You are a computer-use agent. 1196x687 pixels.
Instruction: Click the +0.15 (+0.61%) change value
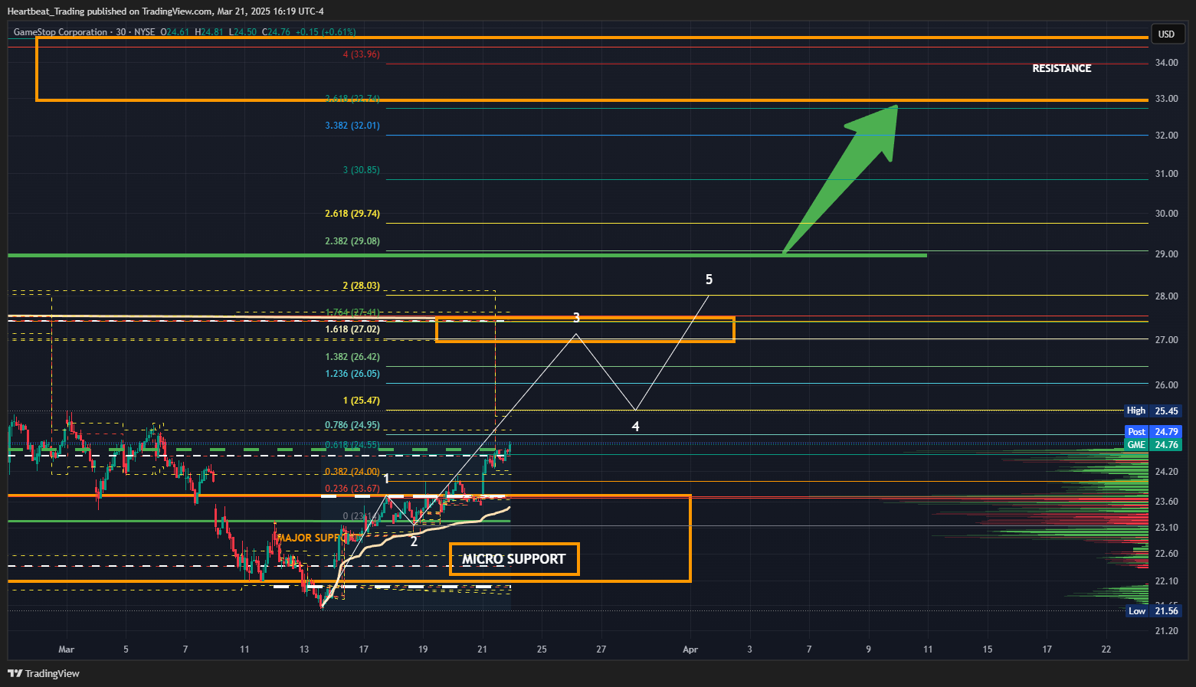[x=326, y=32]
